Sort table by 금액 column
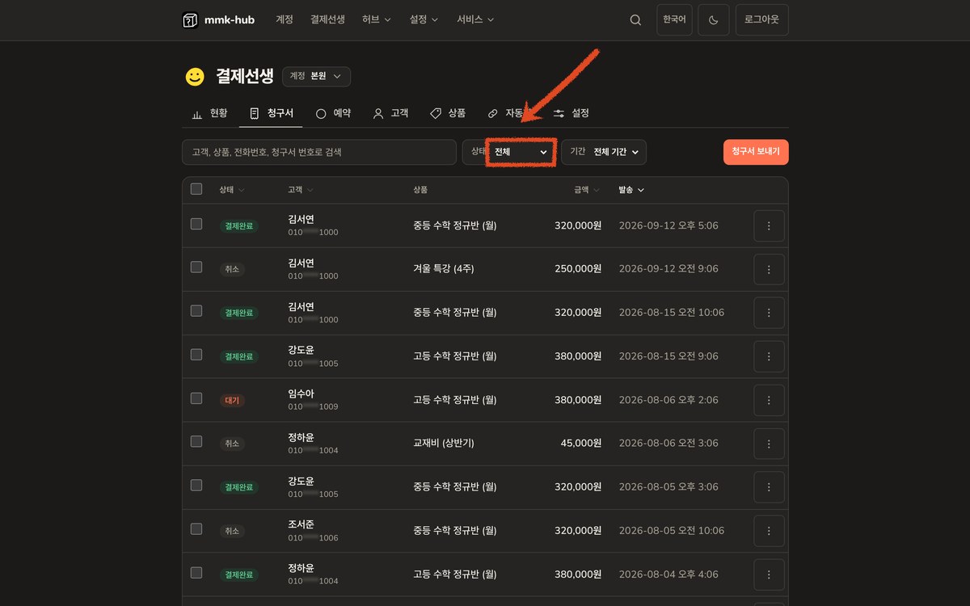Screen dimensions: 970x606 587,190
